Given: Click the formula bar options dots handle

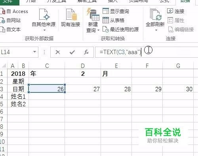Looking at the screenshot, I should [44, 52].
